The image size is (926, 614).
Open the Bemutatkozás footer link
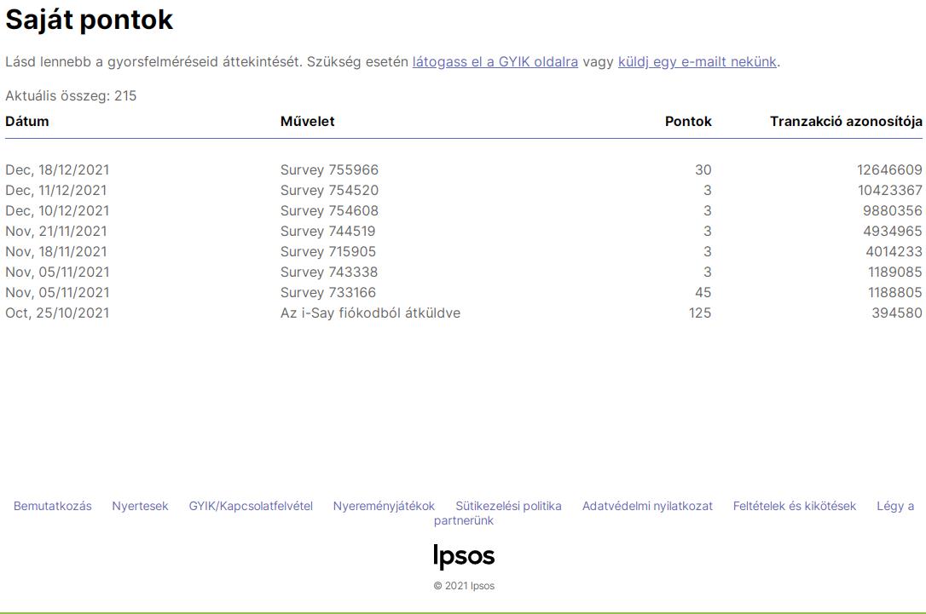click(52, 506)
